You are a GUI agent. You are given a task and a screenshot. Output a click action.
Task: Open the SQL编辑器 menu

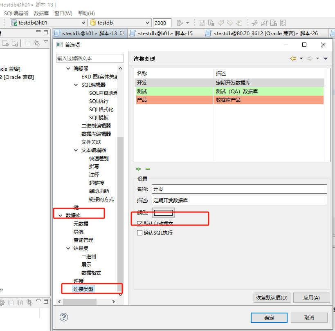(x=16, y=13)
